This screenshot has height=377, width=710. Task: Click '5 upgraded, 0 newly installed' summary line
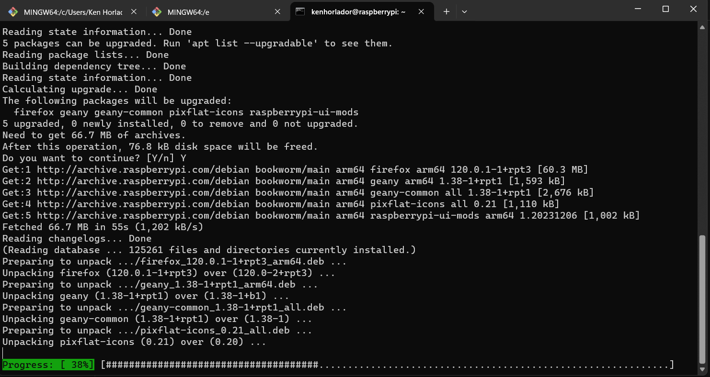pos(180,124)
